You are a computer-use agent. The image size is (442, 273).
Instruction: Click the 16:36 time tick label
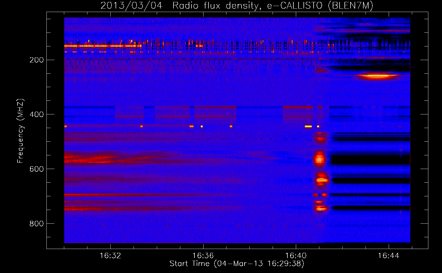(203, 256)
